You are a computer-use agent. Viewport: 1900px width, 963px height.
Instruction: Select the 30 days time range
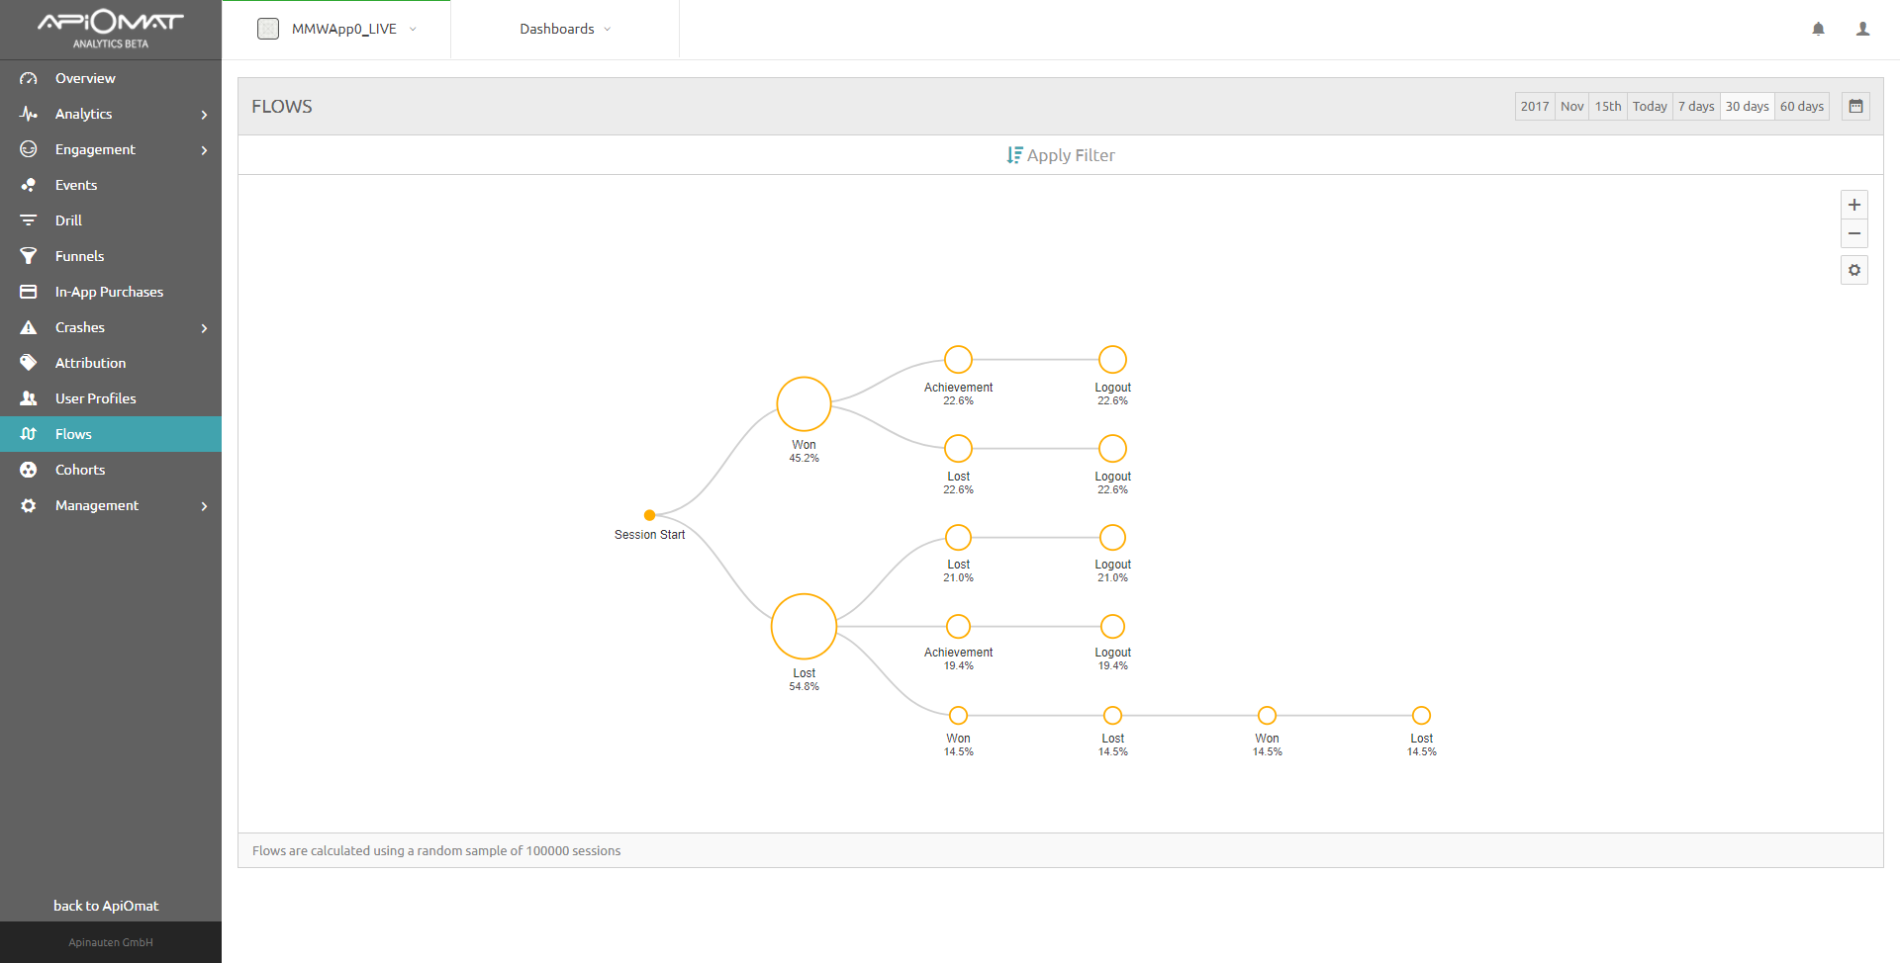(x=1747, y=106)
